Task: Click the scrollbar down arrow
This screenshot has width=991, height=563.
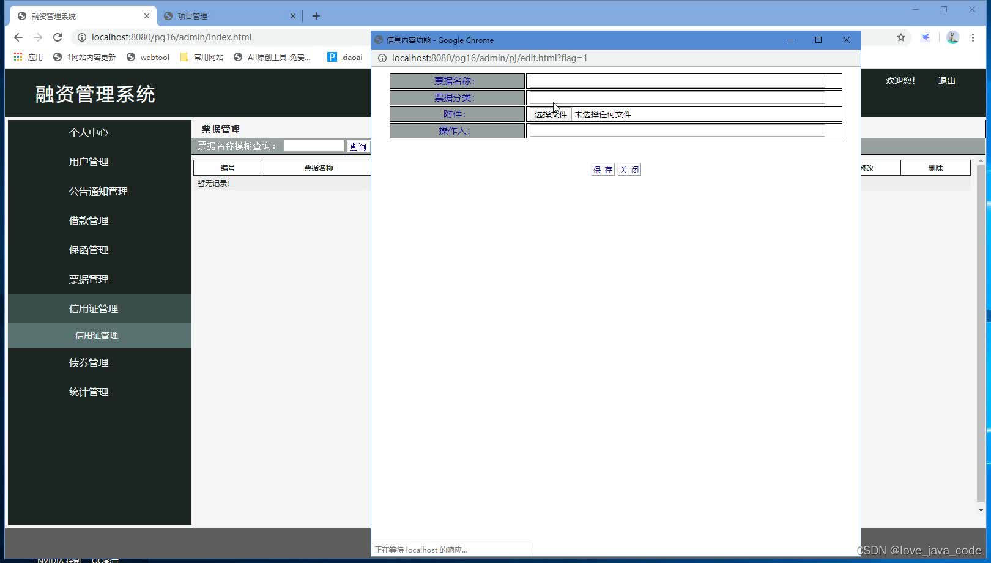Action: pyautogui.click(x=981, y=510)
